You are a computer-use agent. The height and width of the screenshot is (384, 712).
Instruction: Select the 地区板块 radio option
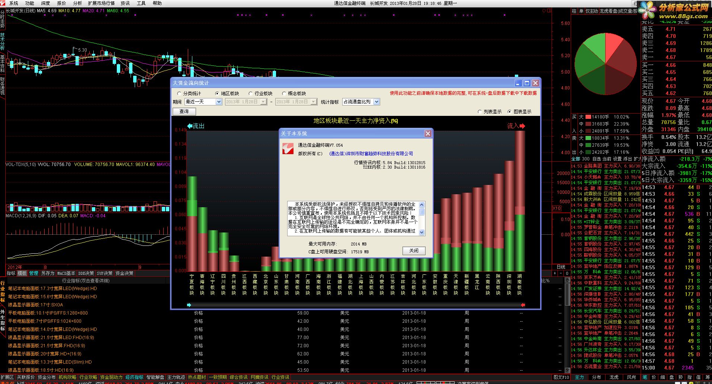coord(227,94)
